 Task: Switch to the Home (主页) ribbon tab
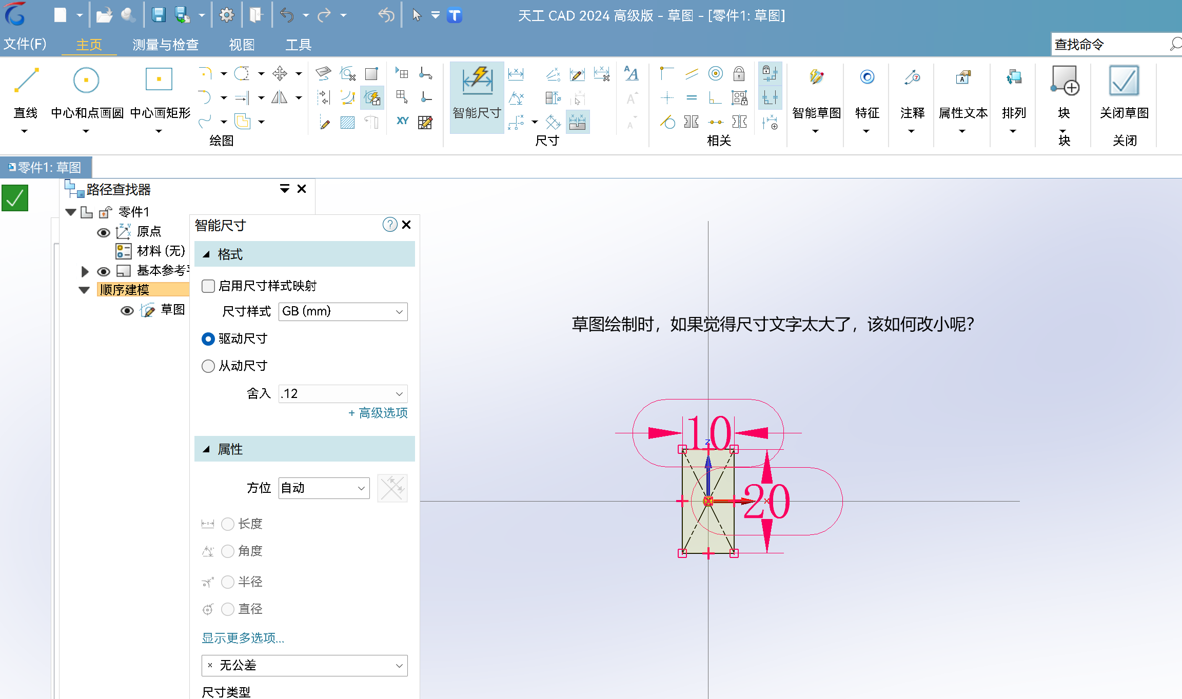(x=89, y=45)
